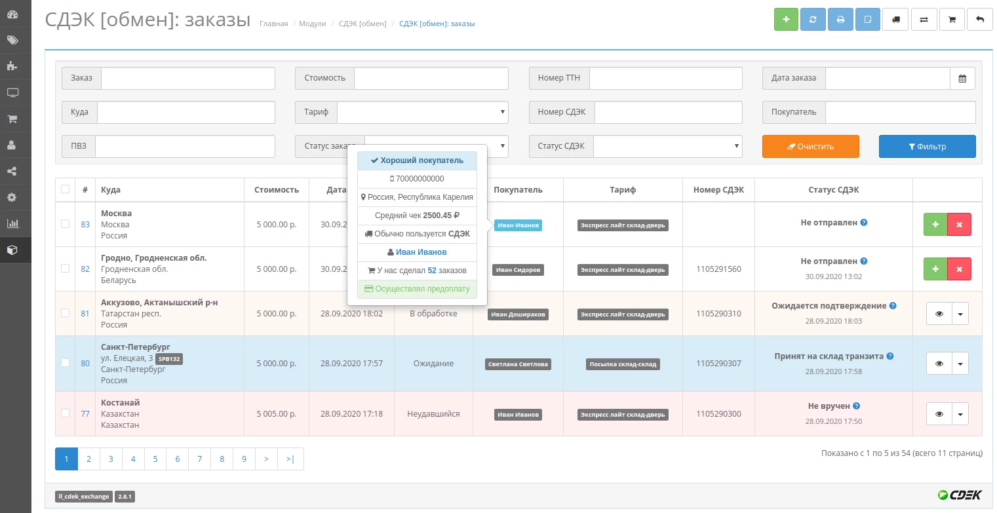Toggle the select-all checkbox in table header
997x513 pixels.
[65, 189]
